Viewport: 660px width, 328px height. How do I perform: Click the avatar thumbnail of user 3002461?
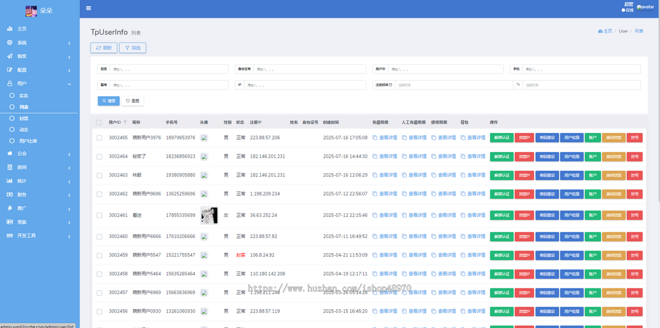click(209, 215)
